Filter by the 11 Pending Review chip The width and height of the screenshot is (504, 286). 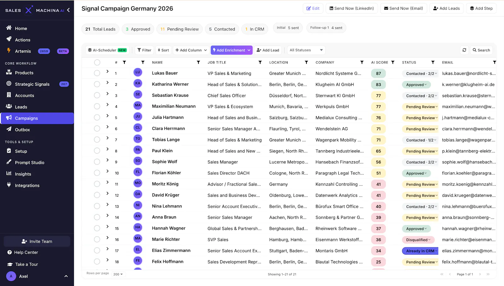point(180,29)
